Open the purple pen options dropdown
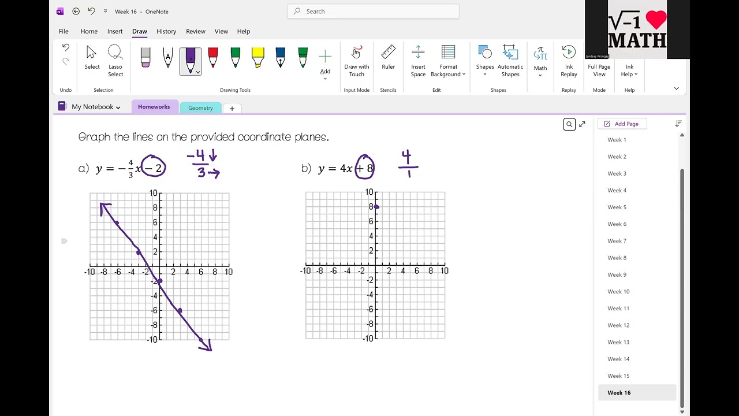Image resolution: width=739 pixels, height=416 pixels. pyautogui.click(x=198, y=72)
